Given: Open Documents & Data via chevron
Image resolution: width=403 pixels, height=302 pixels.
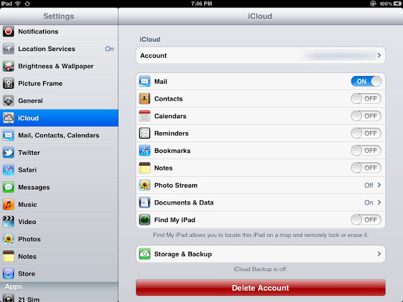Looking at the screenshot, I should pos(379,203).
